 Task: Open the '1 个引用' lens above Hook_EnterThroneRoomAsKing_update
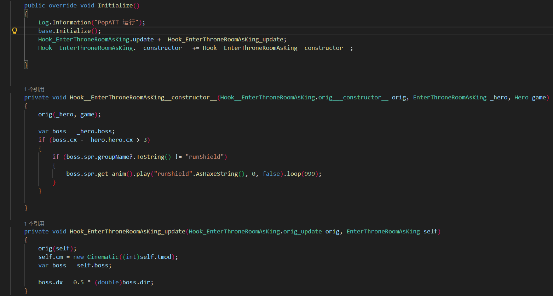34,224
